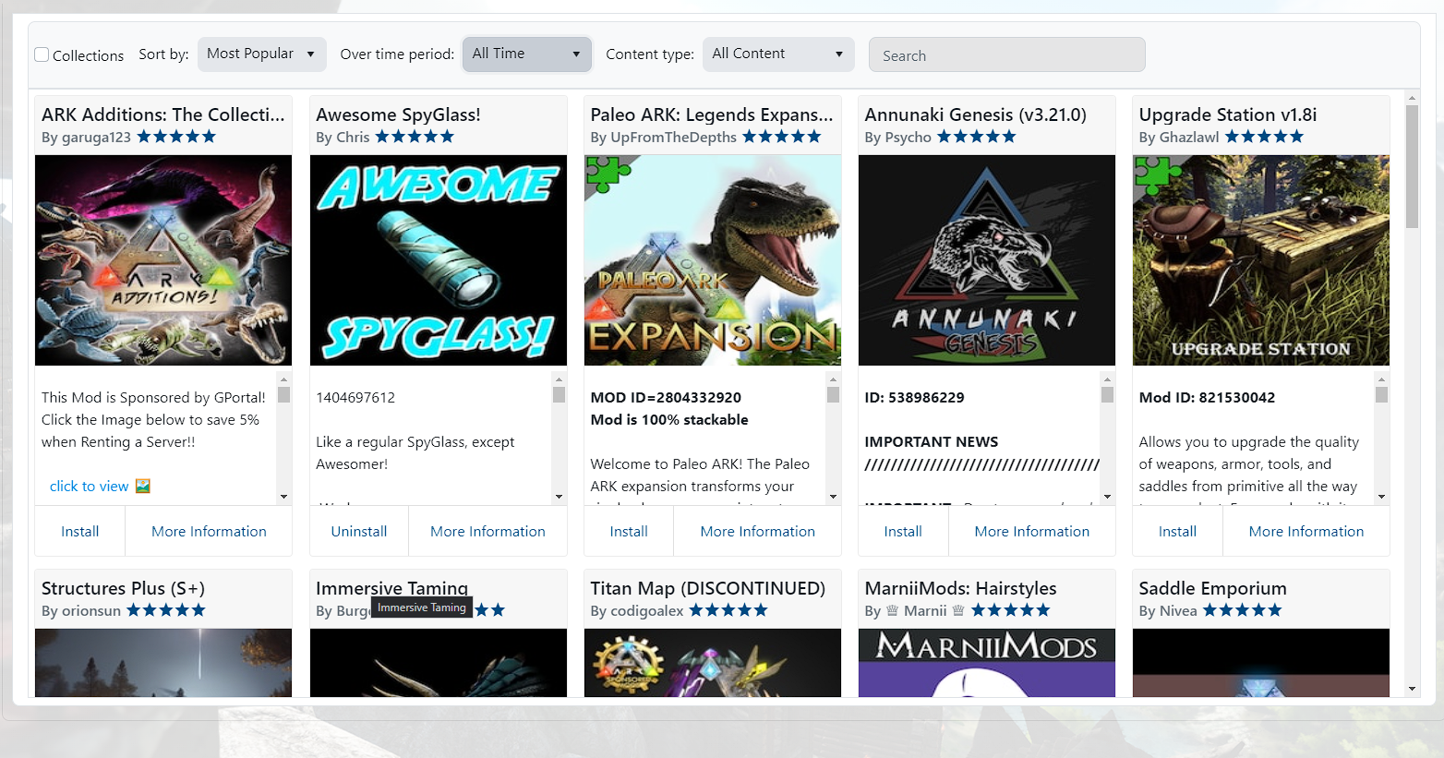Screen dimensions: 1444x758
Task: Click the 'MOD ID=2804332920' text
Action: coord(666,397)
